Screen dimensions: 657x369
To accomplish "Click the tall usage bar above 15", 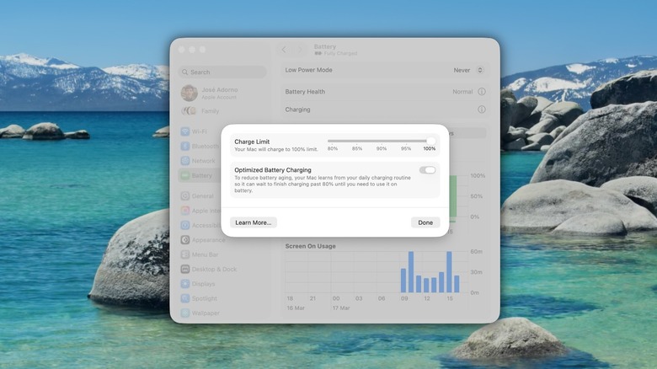I will tap(449, 272).
